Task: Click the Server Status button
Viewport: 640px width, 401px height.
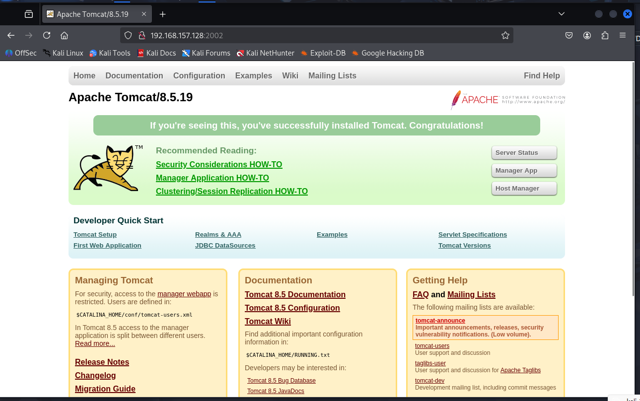Action: click(524, 152)
